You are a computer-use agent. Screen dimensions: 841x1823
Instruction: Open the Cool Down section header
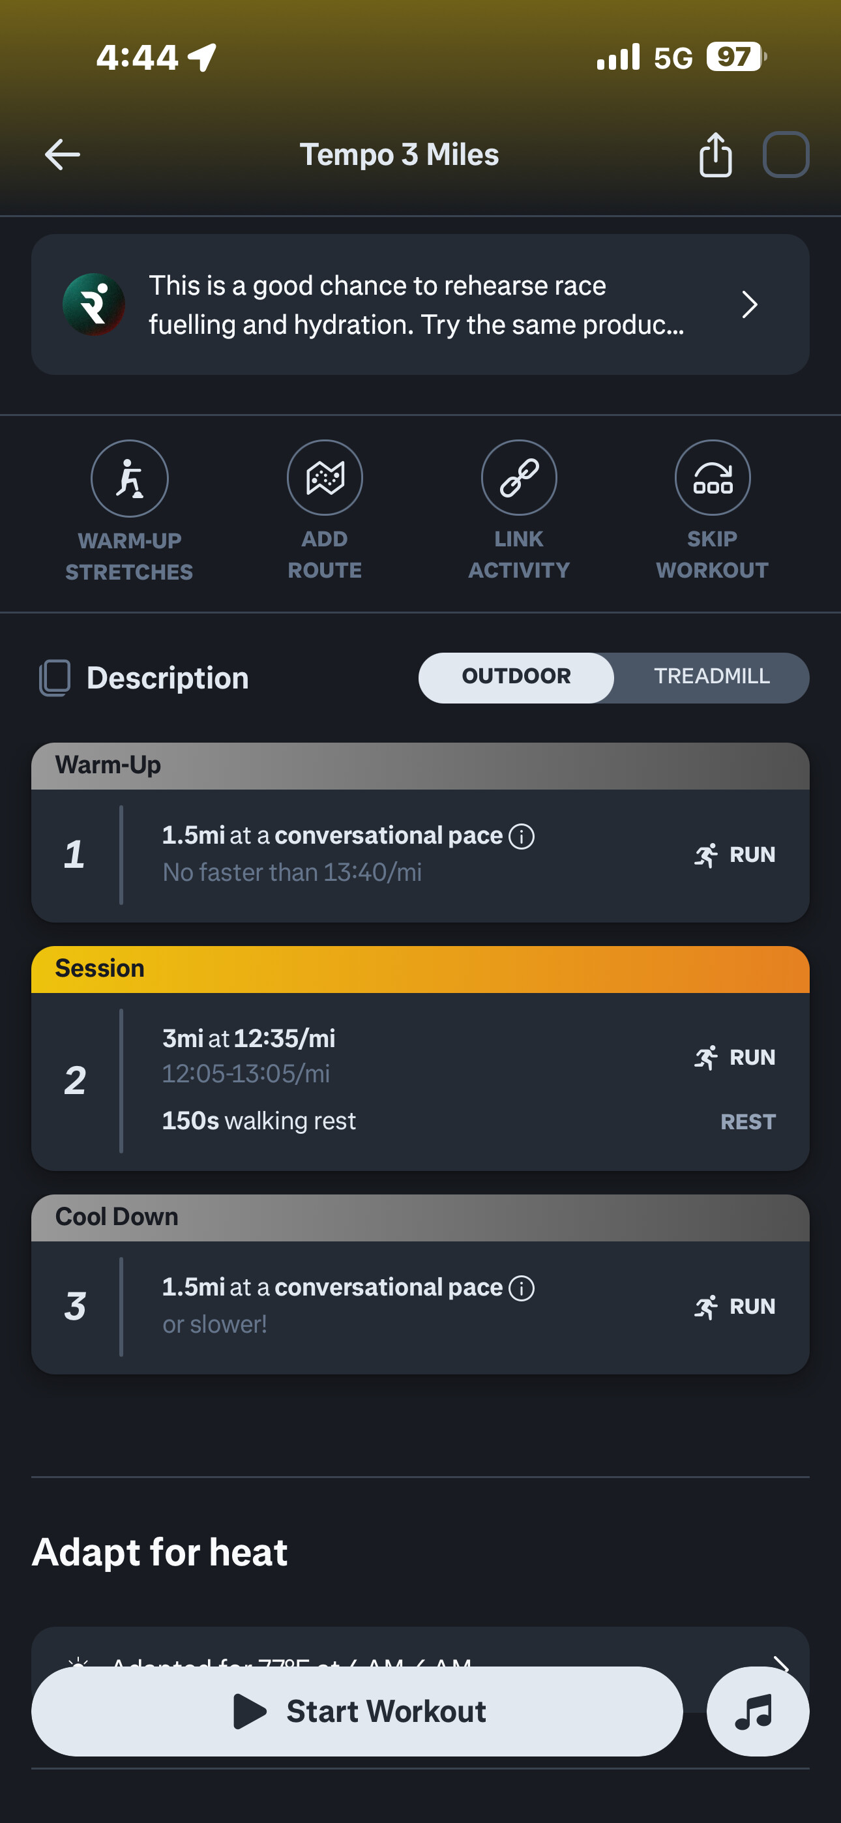(x=420, y=1217)
